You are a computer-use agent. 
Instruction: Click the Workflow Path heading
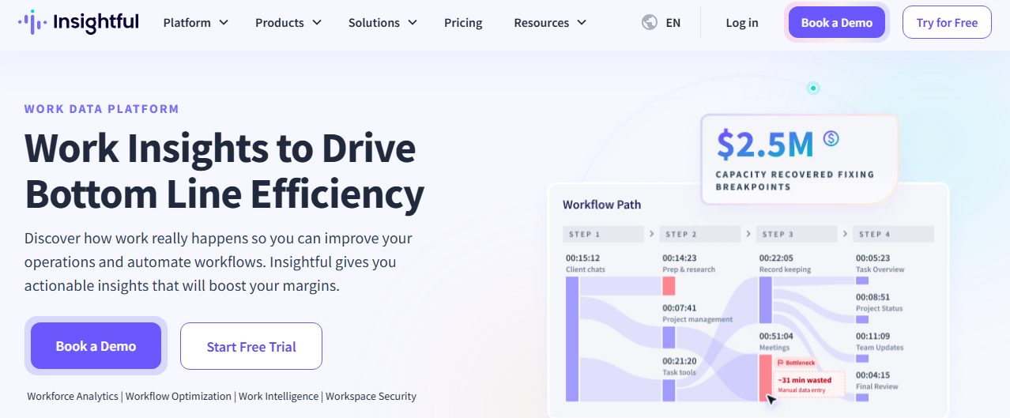click(x=601, y=205)
